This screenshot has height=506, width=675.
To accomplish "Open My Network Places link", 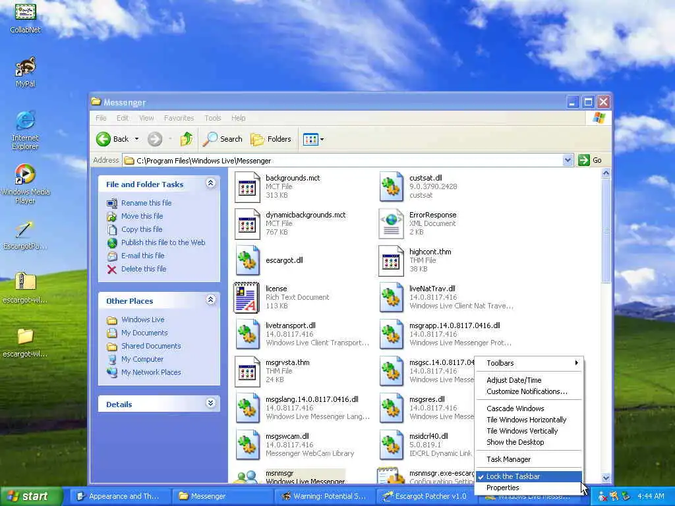I will tap(151, 372).
